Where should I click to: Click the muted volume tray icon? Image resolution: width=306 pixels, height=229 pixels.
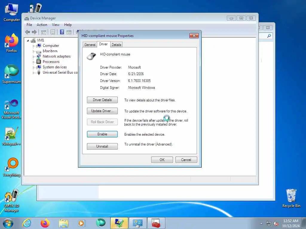coord(276,224)
